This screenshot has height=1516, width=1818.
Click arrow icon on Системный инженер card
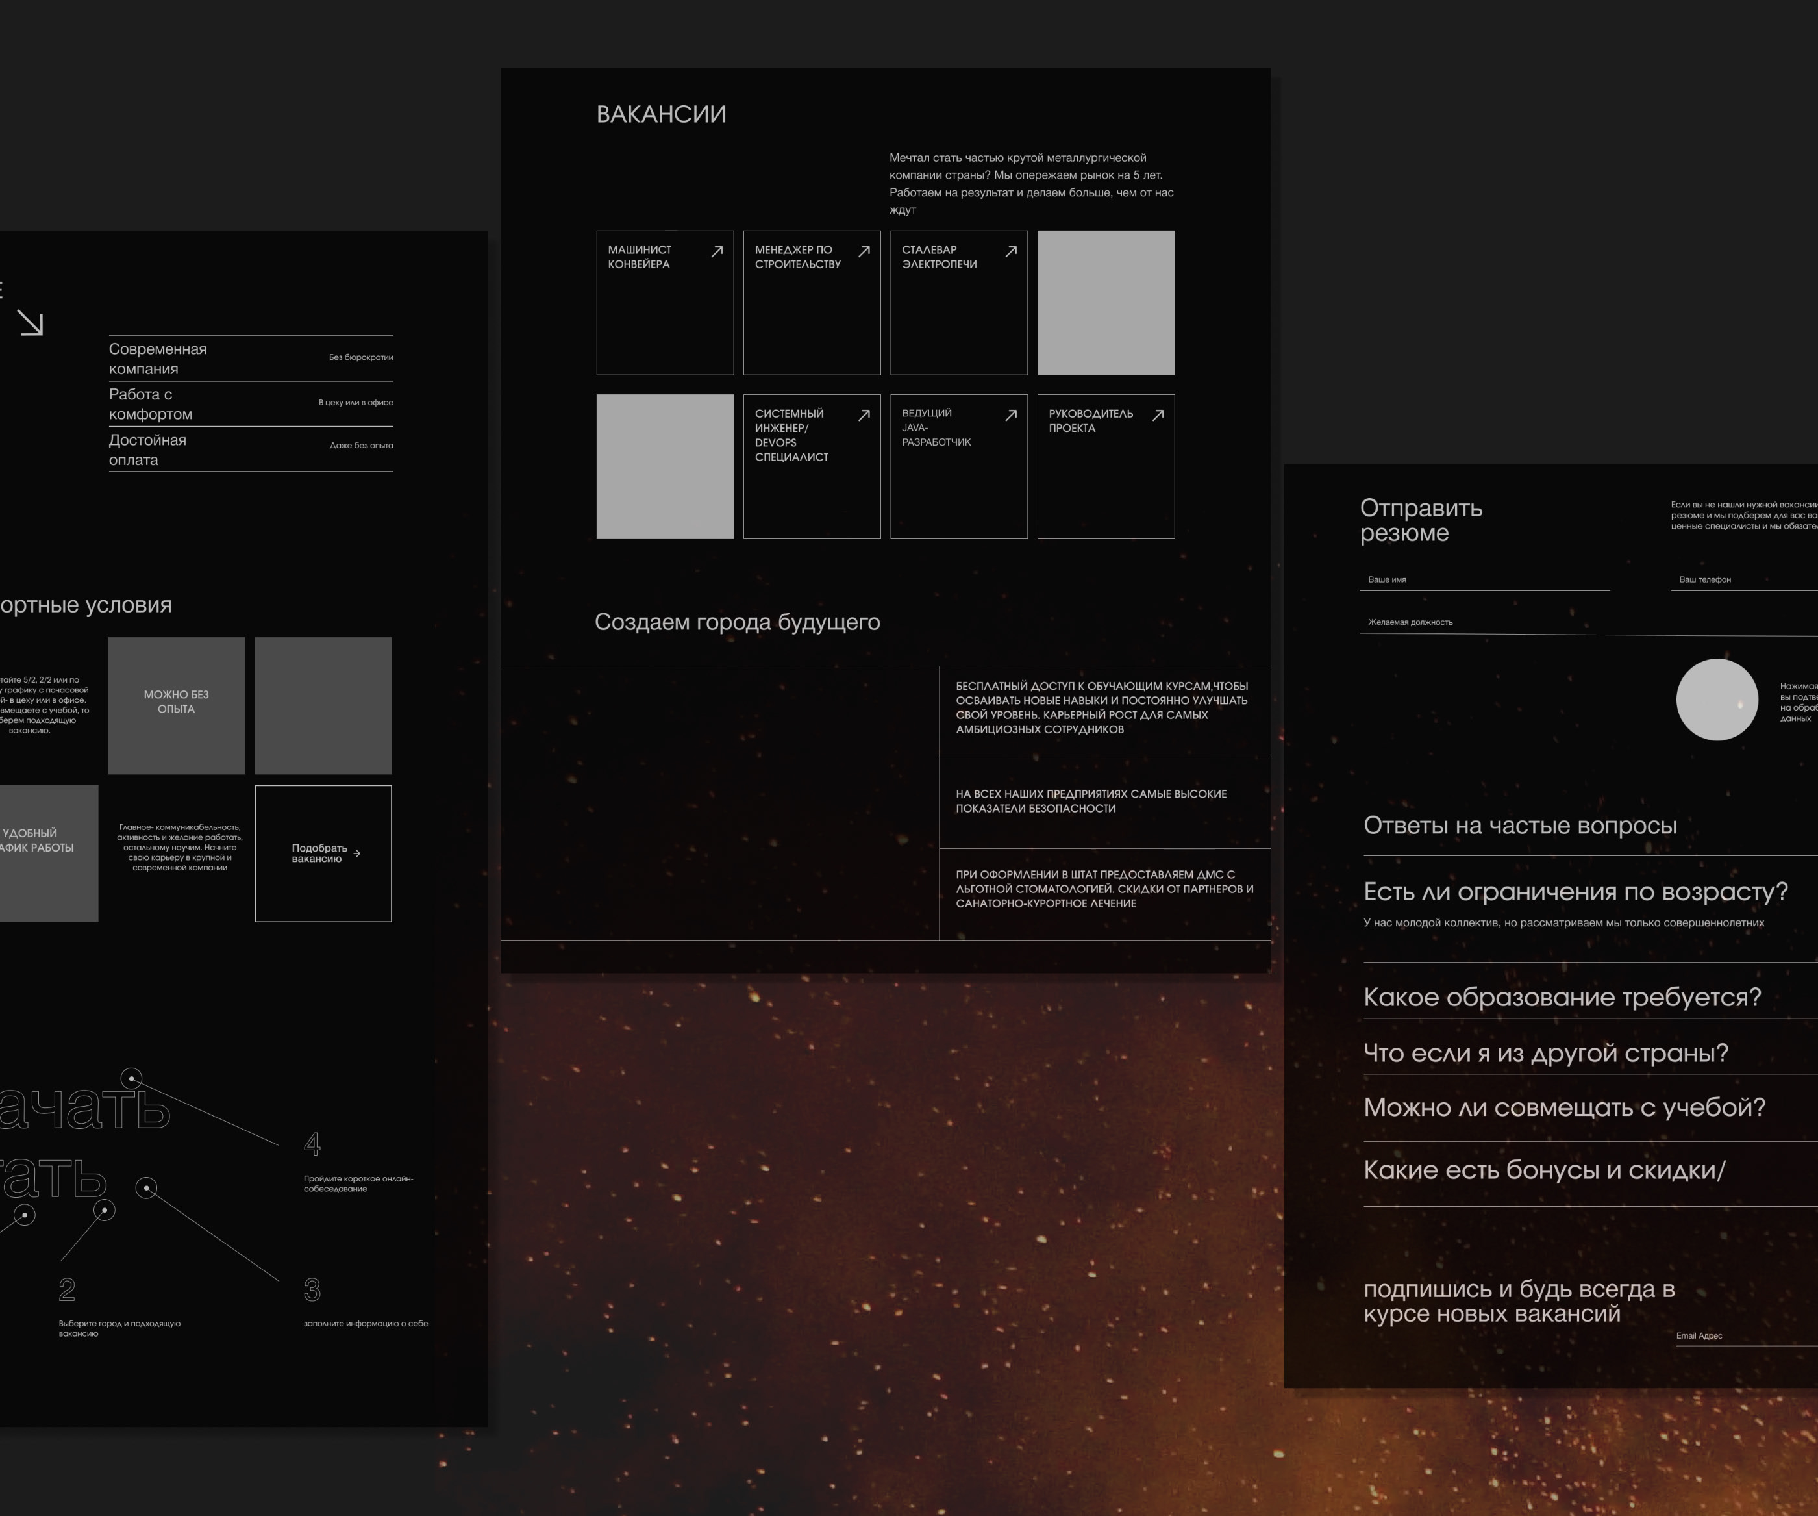click(x=864, y=416)
